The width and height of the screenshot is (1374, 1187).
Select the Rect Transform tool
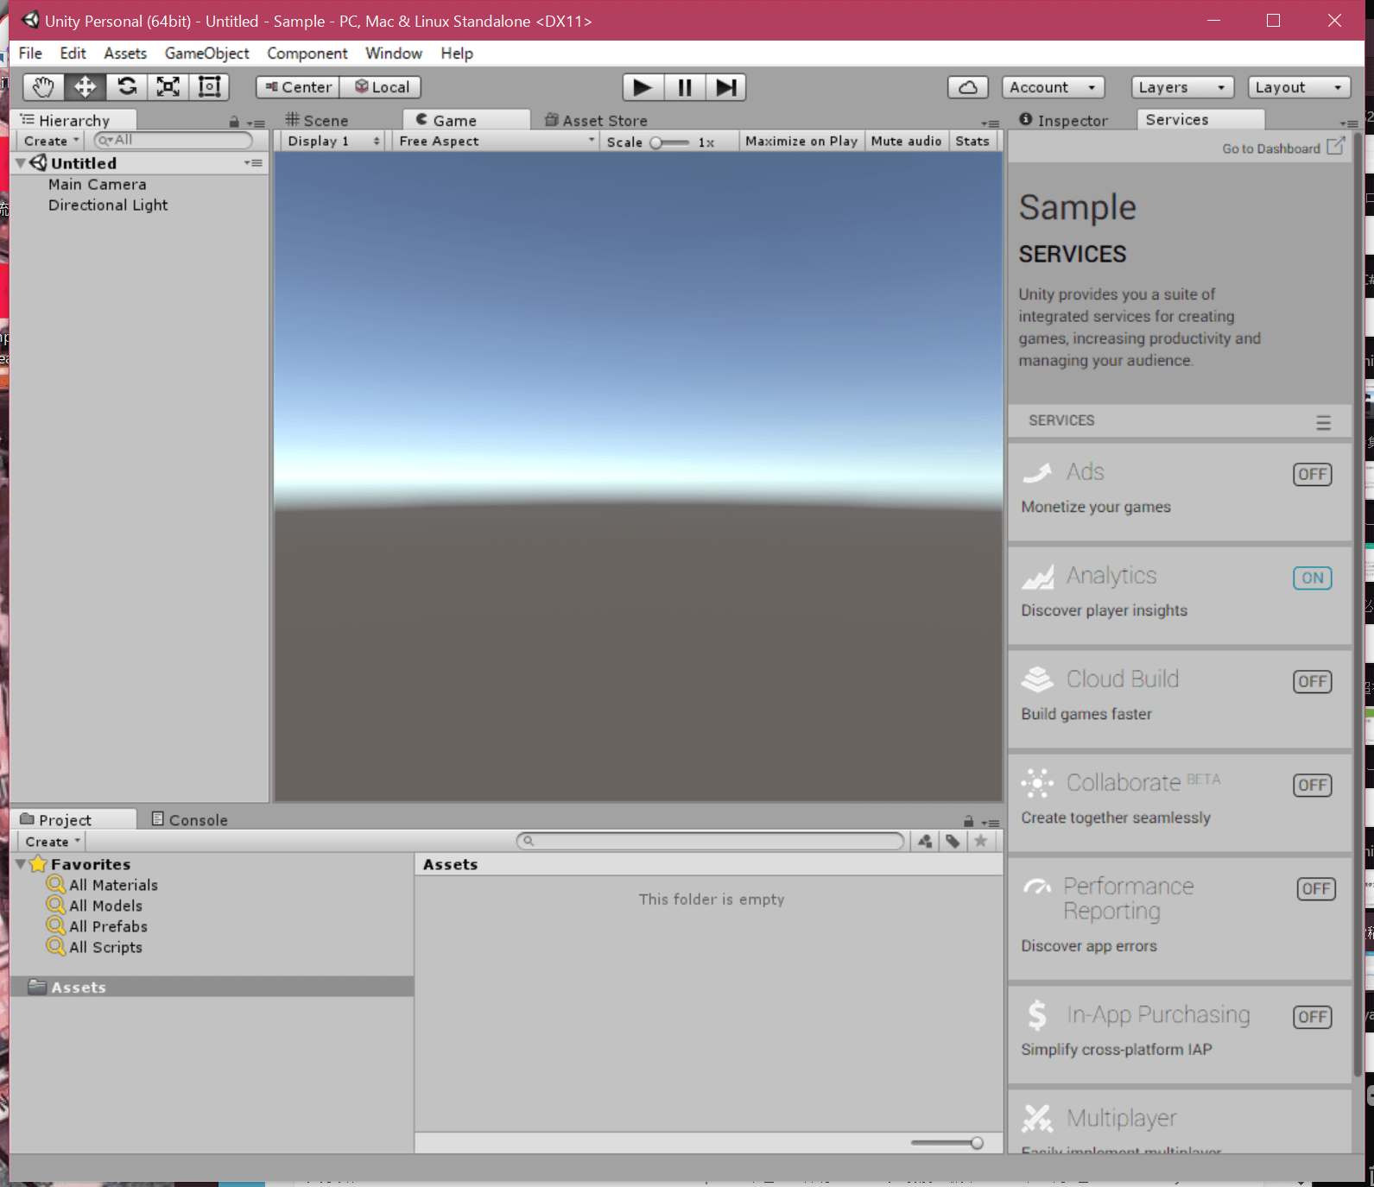pyautogui.click(x=210, y=87)
